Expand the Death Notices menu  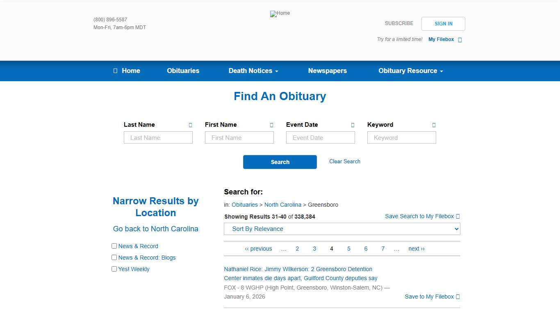click(253, 71)
